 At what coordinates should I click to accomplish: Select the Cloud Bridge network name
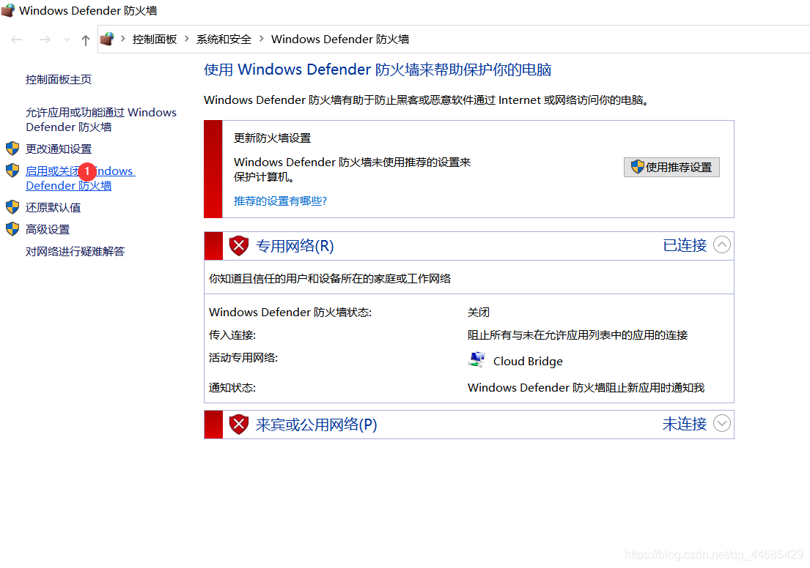tap(528, 361)
